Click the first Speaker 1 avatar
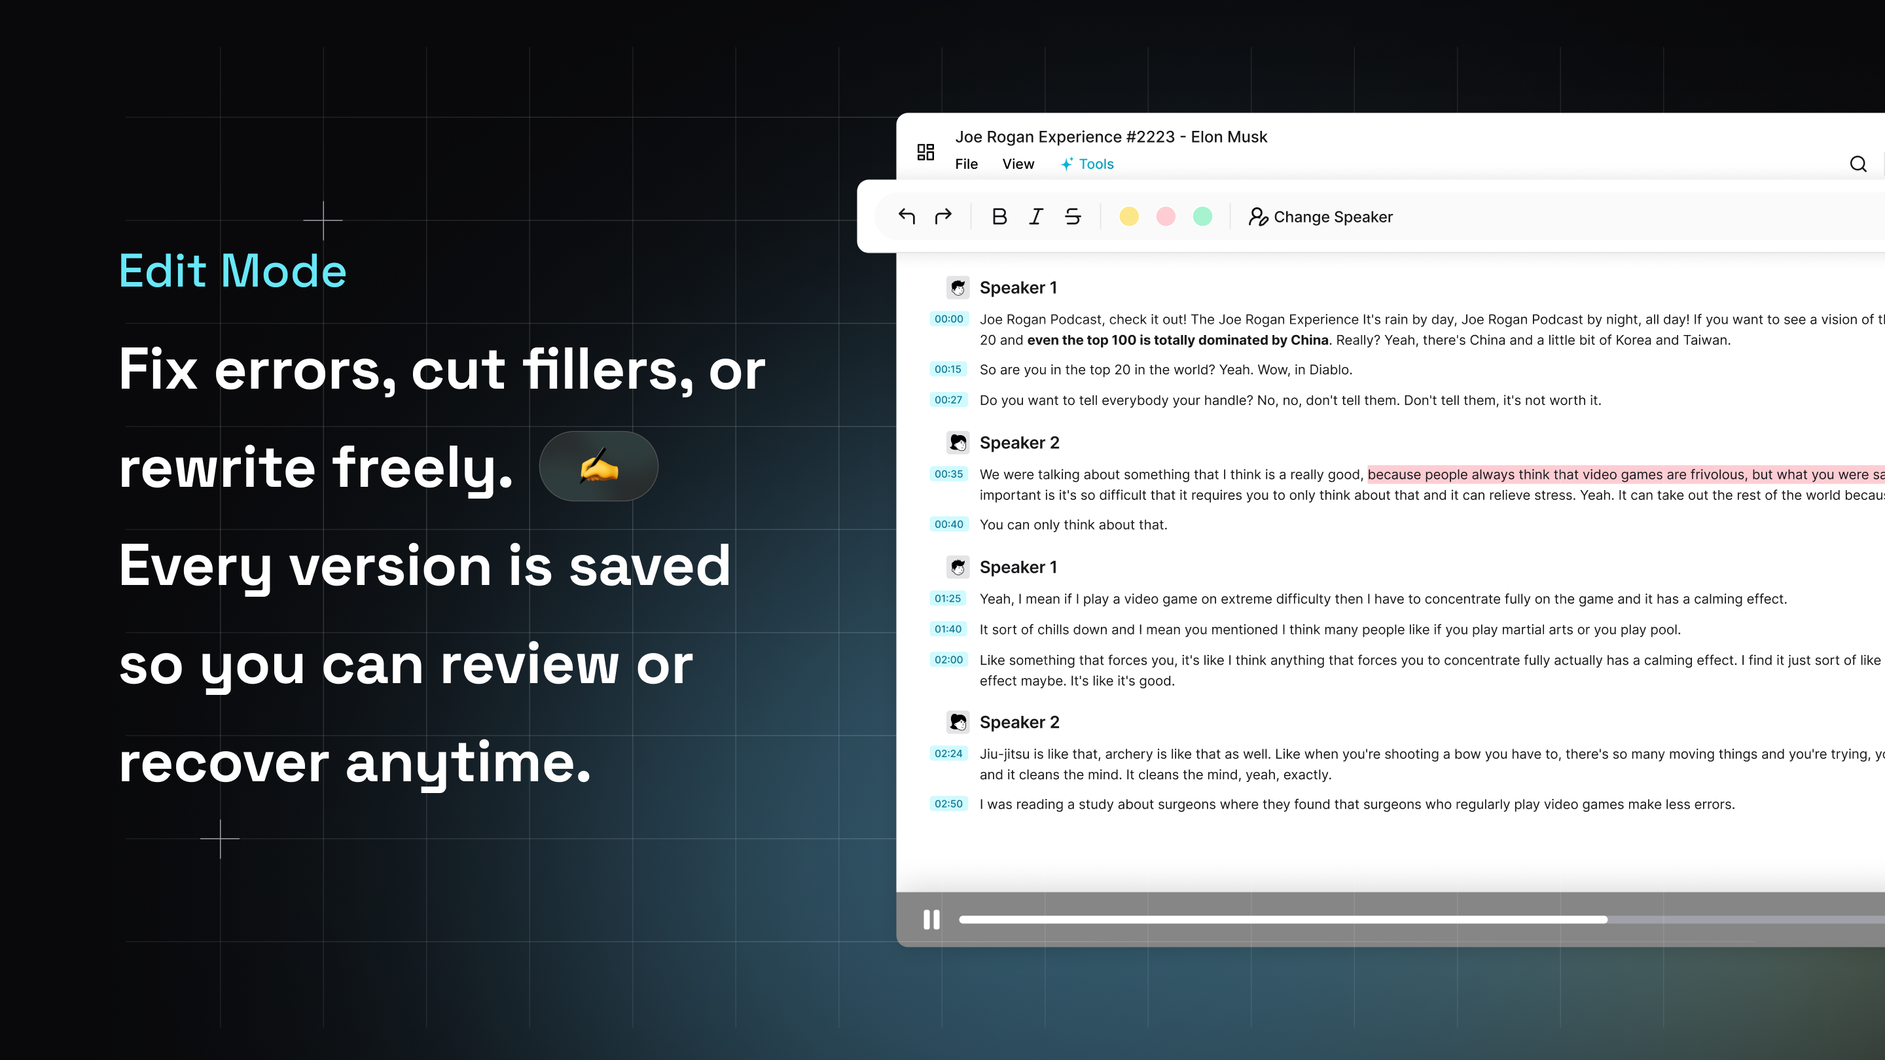 pyautogui.click(x=958, y=287)
